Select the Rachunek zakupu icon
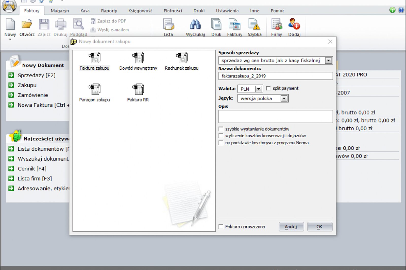Image resolution: width=406 pixels, height=270 pixels. [182, 58]
